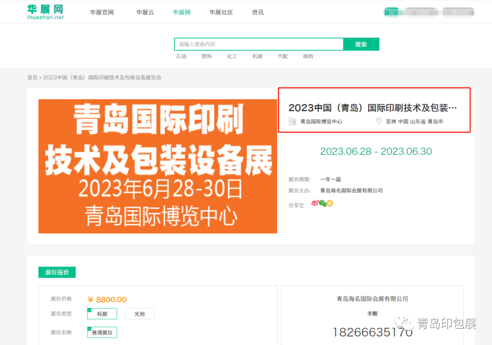492x345 pixels.
Task: Click venue text 青岛国际博览中心
Action: click(321, 122)
